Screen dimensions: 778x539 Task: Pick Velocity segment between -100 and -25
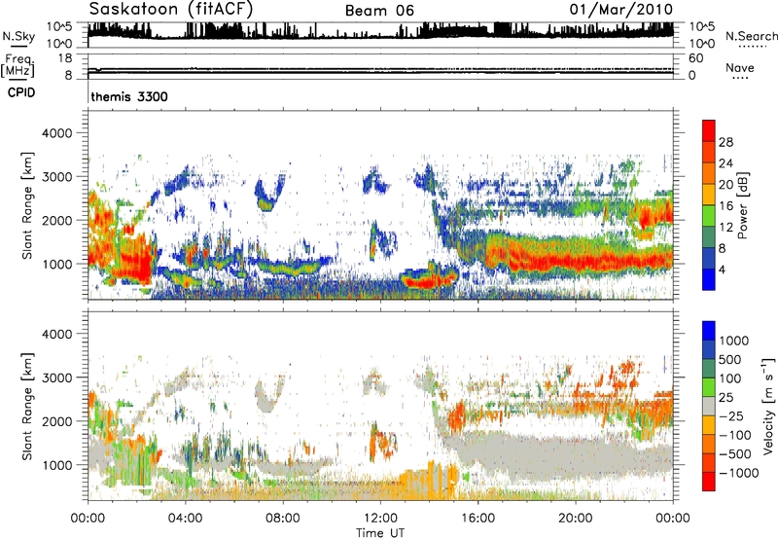[x=709, y=425]
